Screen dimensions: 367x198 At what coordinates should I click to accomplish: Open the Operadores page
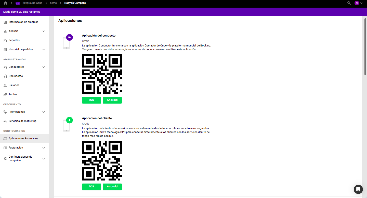[x=24, y=76]
